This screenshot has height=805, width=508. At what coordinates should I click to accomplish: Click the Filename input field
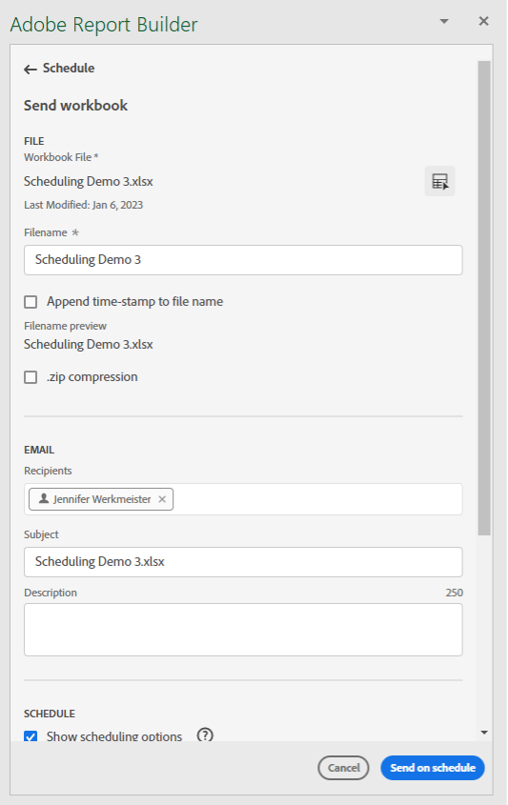click(243, 260)
